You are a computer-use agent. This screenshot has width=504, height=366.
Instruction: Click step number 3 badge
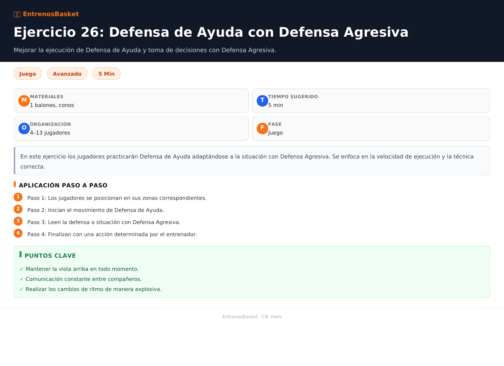[x=18, y=221]
